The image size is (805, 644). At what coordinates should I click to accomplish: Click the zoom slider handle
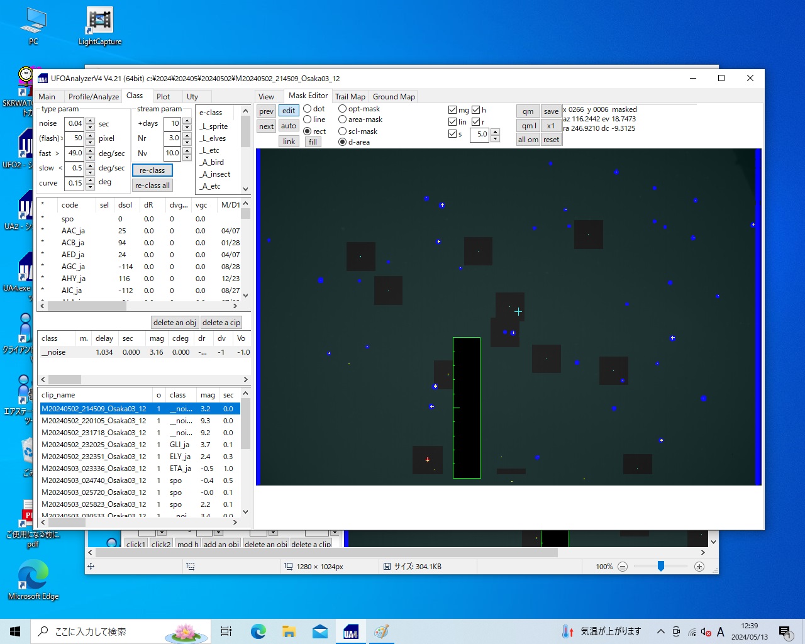pos(660,566)
